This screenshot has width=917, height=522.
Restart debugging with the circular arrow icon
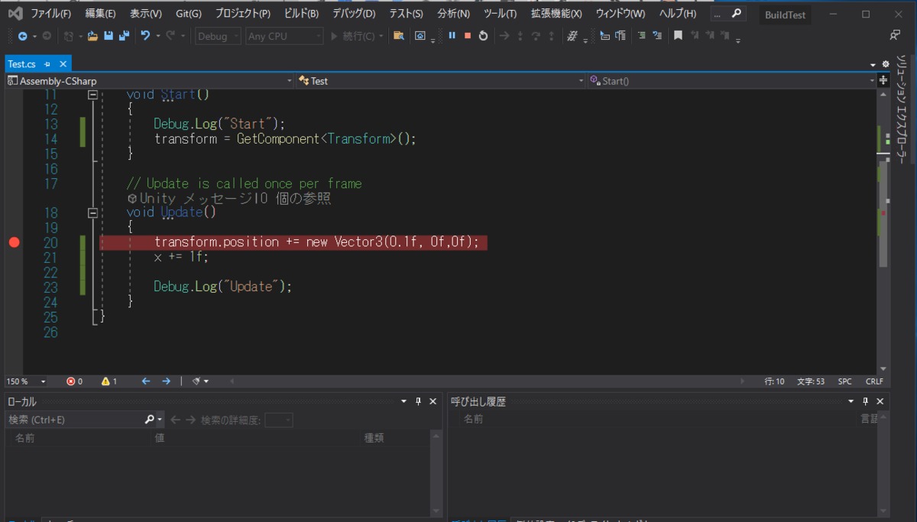point(484,35)
